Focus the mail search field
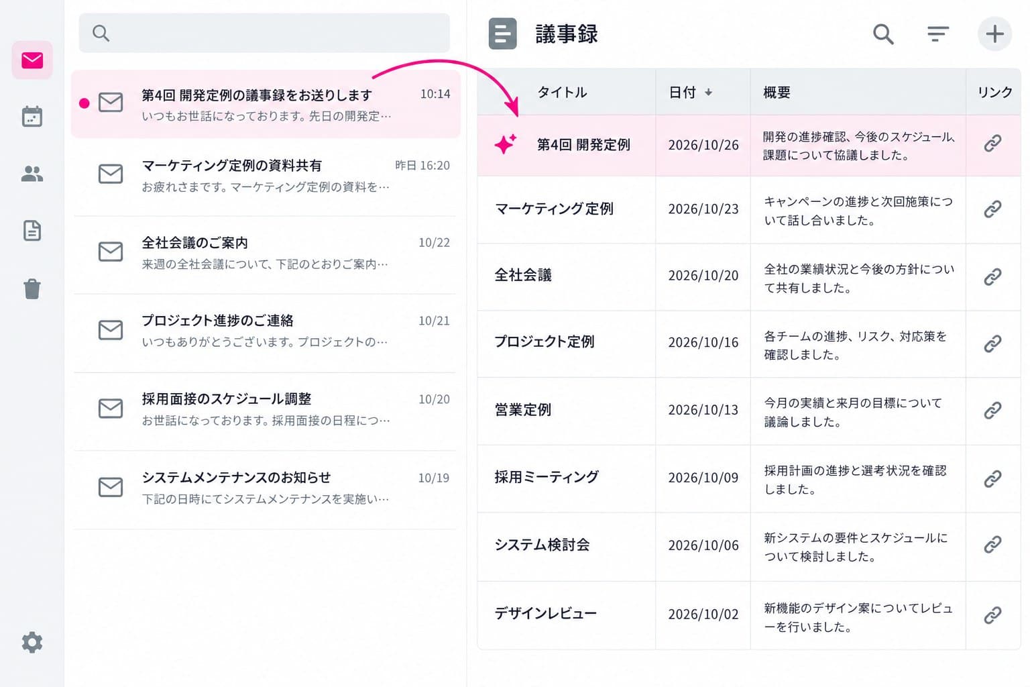 (264, 33)
